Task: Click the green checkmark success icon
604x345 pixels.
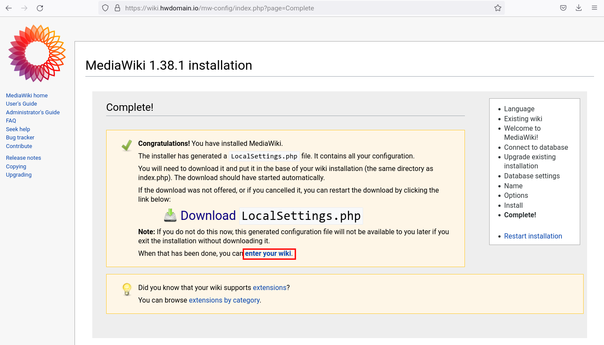Action: coord(127,145)
